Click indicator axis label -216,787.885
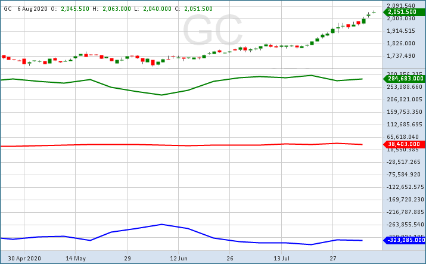 [405, 212]
